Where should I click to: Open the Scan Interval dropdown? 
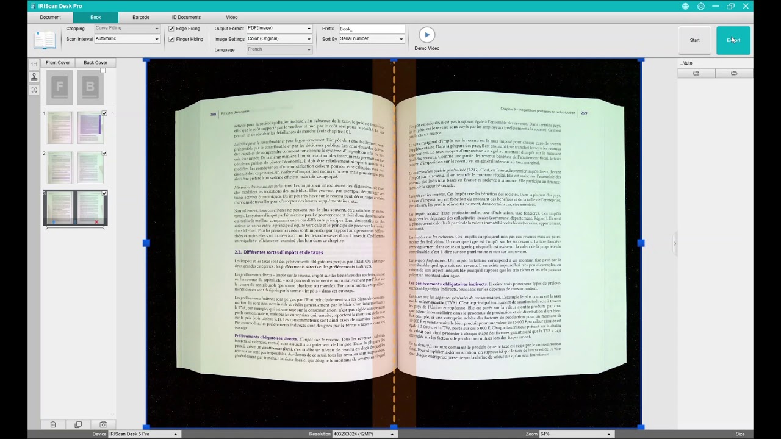127,39
